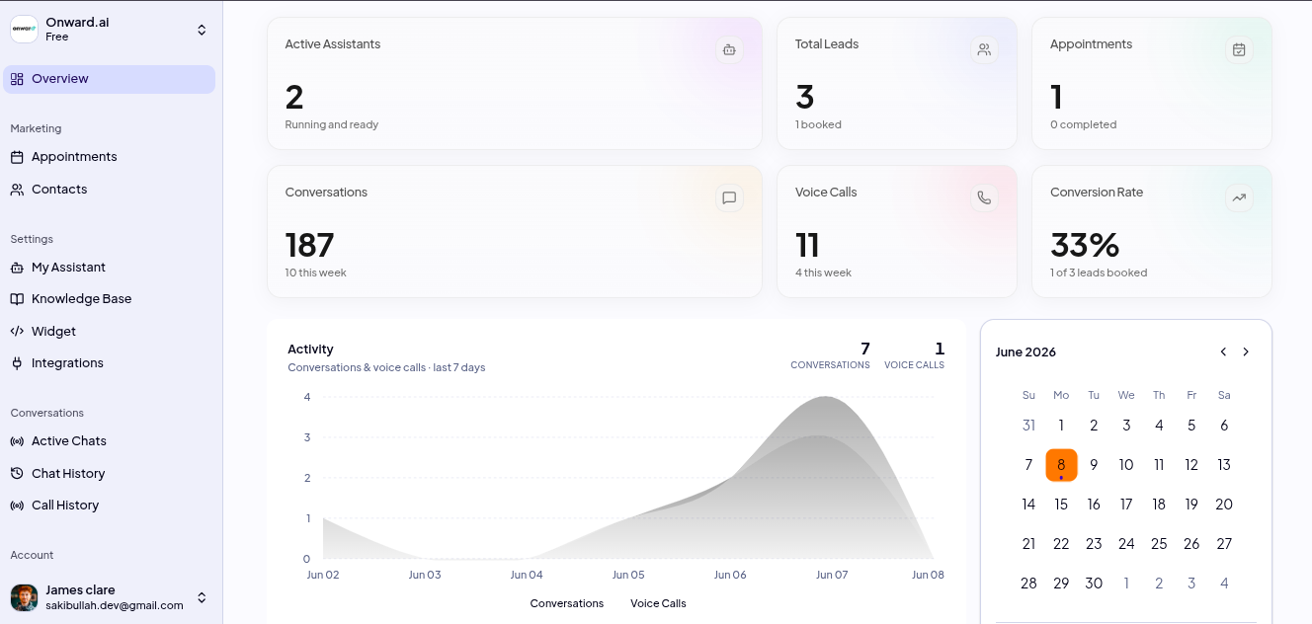Viewport: 1312px width, 624px height.
Task: Select June 8 highlighted in the calendar
Action: [1061, 465]
